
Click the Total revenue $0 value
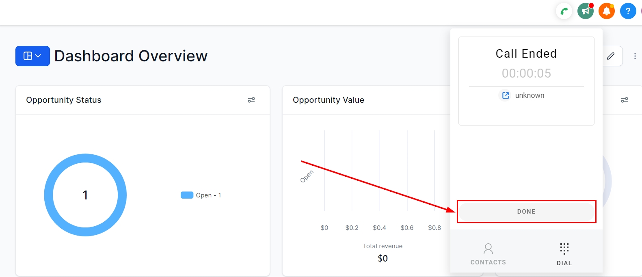pos(383,258)
